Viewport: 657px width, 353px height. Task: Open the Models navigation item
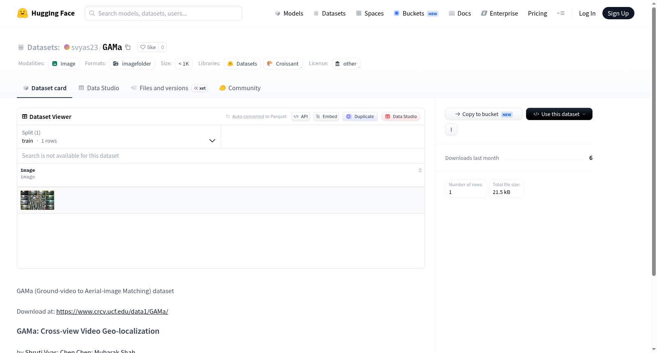click(x=289, y=13)
